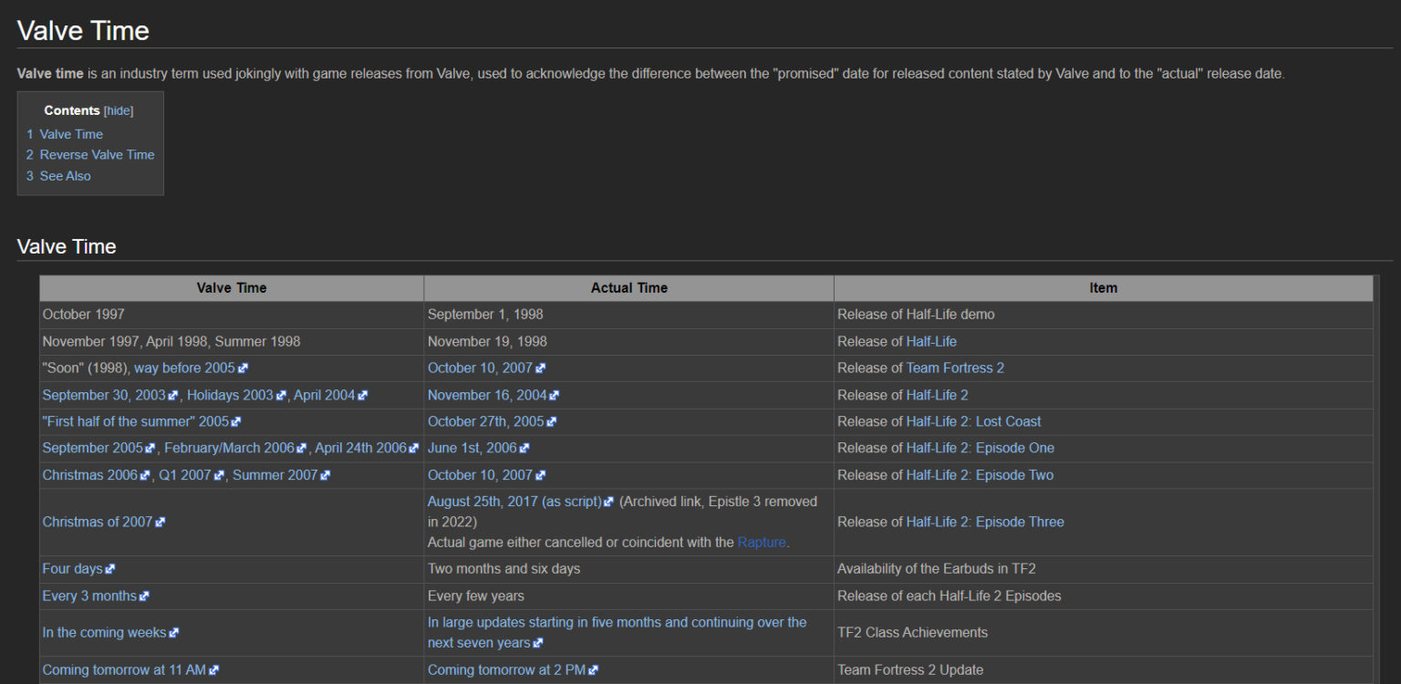Click external icon after 'Christmas of 2007'

(x=161, y=523)
